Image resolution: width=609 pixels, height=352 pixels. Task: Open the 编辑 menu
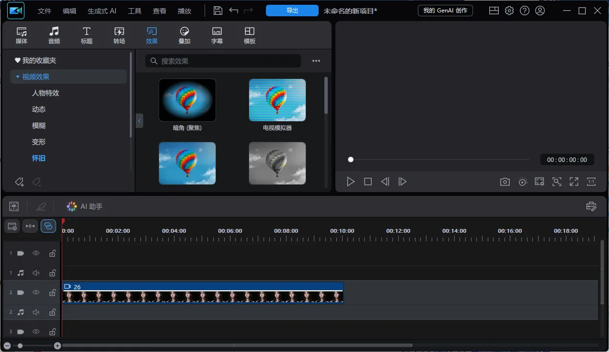(x=69, y=11)
